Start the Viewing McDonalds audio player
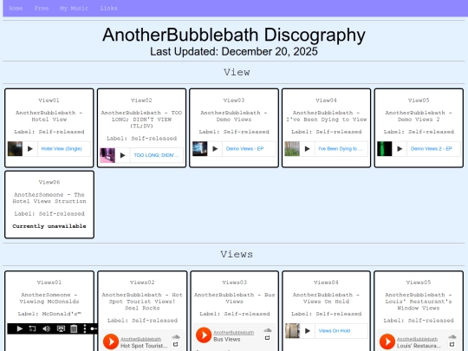 (20, 328)
